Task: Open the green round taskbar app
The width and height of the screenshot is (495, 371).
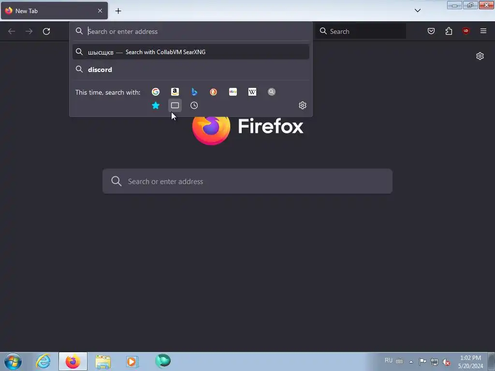Action: point(163,361)
